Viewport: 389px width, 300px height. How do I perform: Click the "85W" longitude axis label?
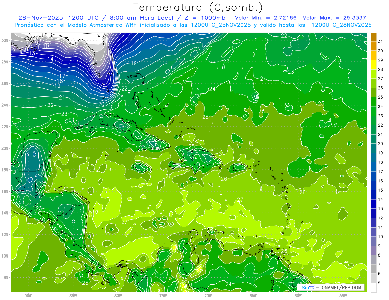73,296
